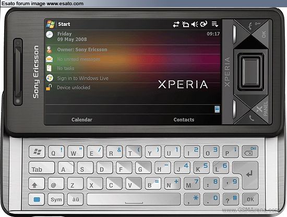Hit the @ key
Screen dimensions: 287x217
[x=56, y=183]
